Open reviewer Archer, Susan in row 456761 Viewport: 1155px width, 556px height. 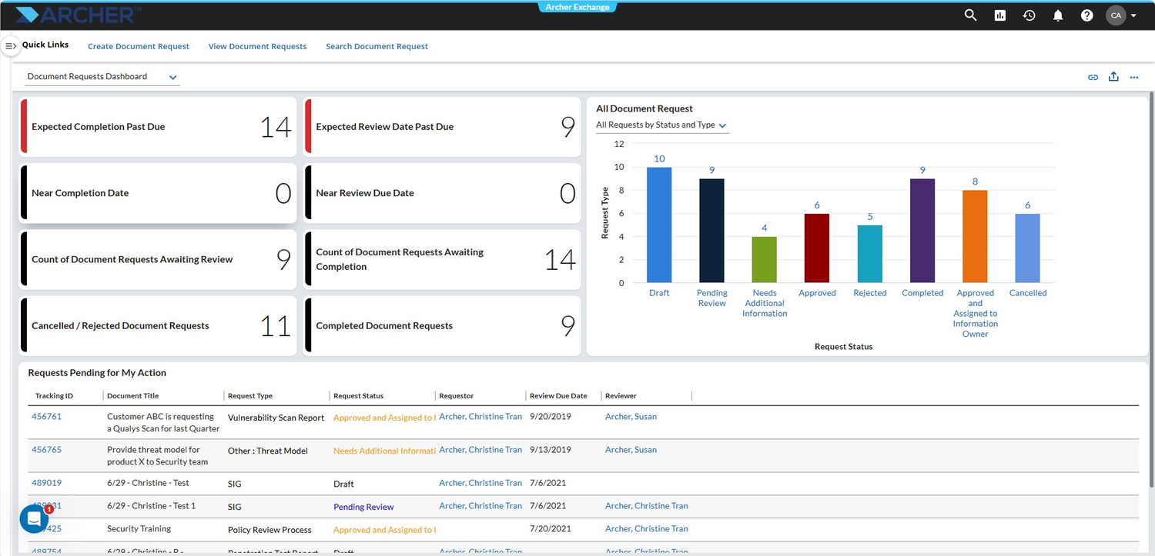(631, 417)
